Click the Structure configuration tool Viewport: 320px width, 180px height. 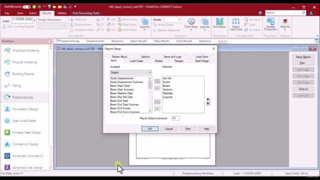point(252,19)
